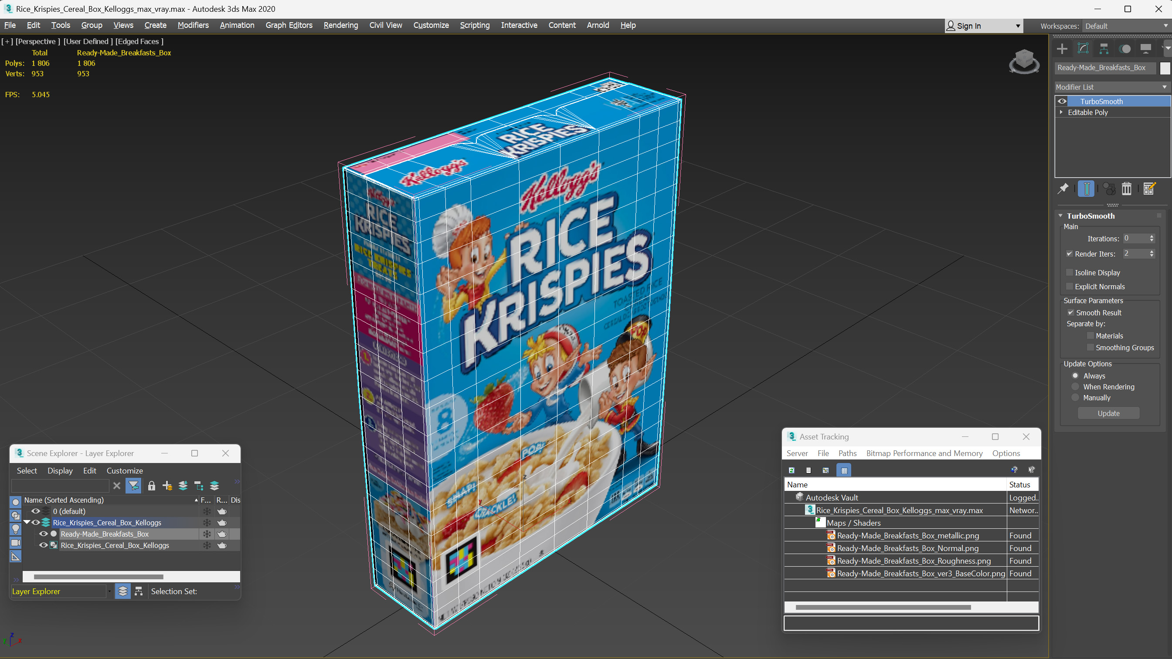Select the Manually update option

point(1076,398)
